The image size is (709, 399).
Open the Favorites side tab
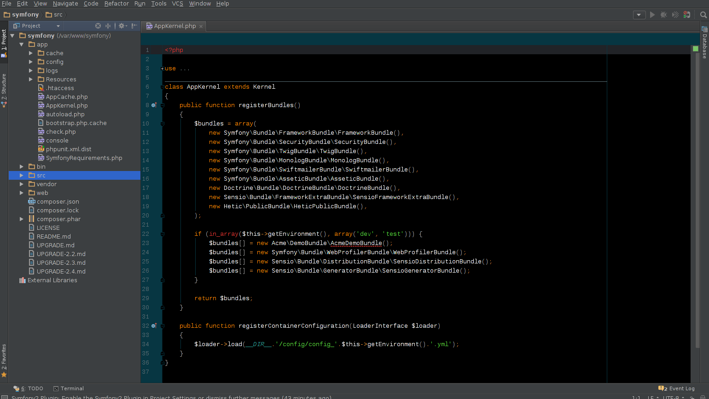tap(4, 361)
